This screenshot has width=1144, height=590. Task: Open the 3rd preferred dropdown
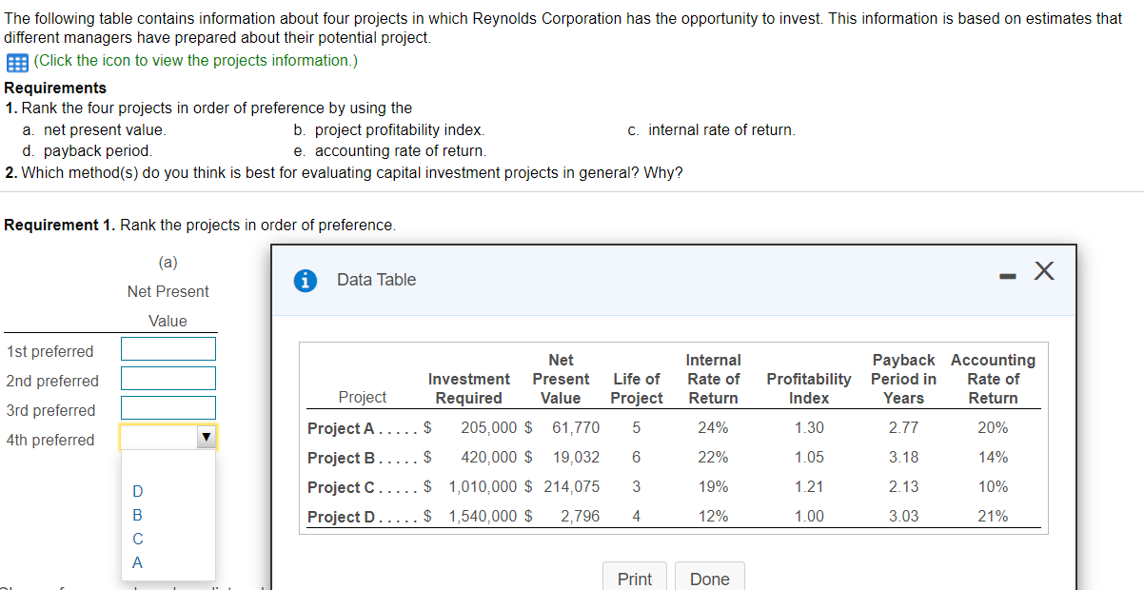(x=168, y=408)
